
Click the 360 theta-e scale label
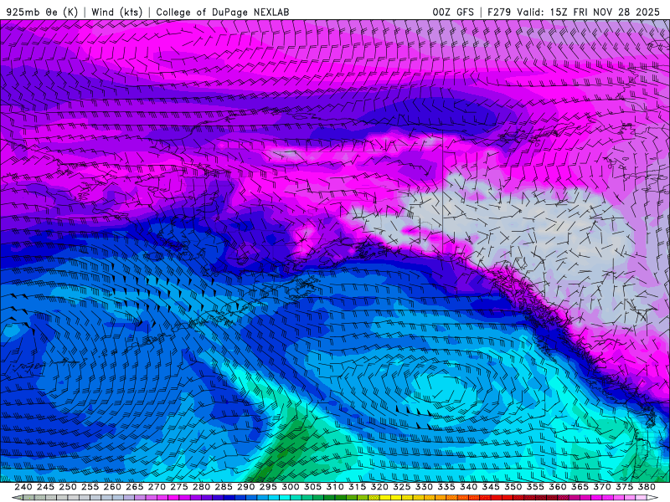(x=557, y=487)
